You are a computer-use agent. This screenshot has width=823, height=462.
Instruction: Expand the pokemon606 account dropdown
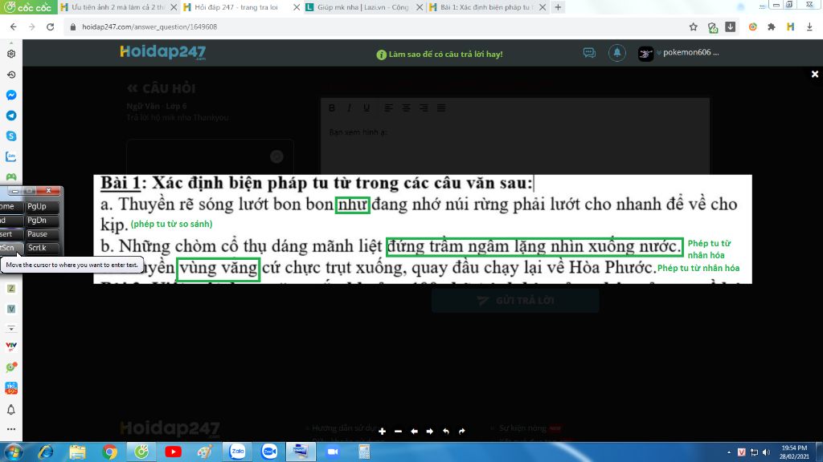coord(659,52)
